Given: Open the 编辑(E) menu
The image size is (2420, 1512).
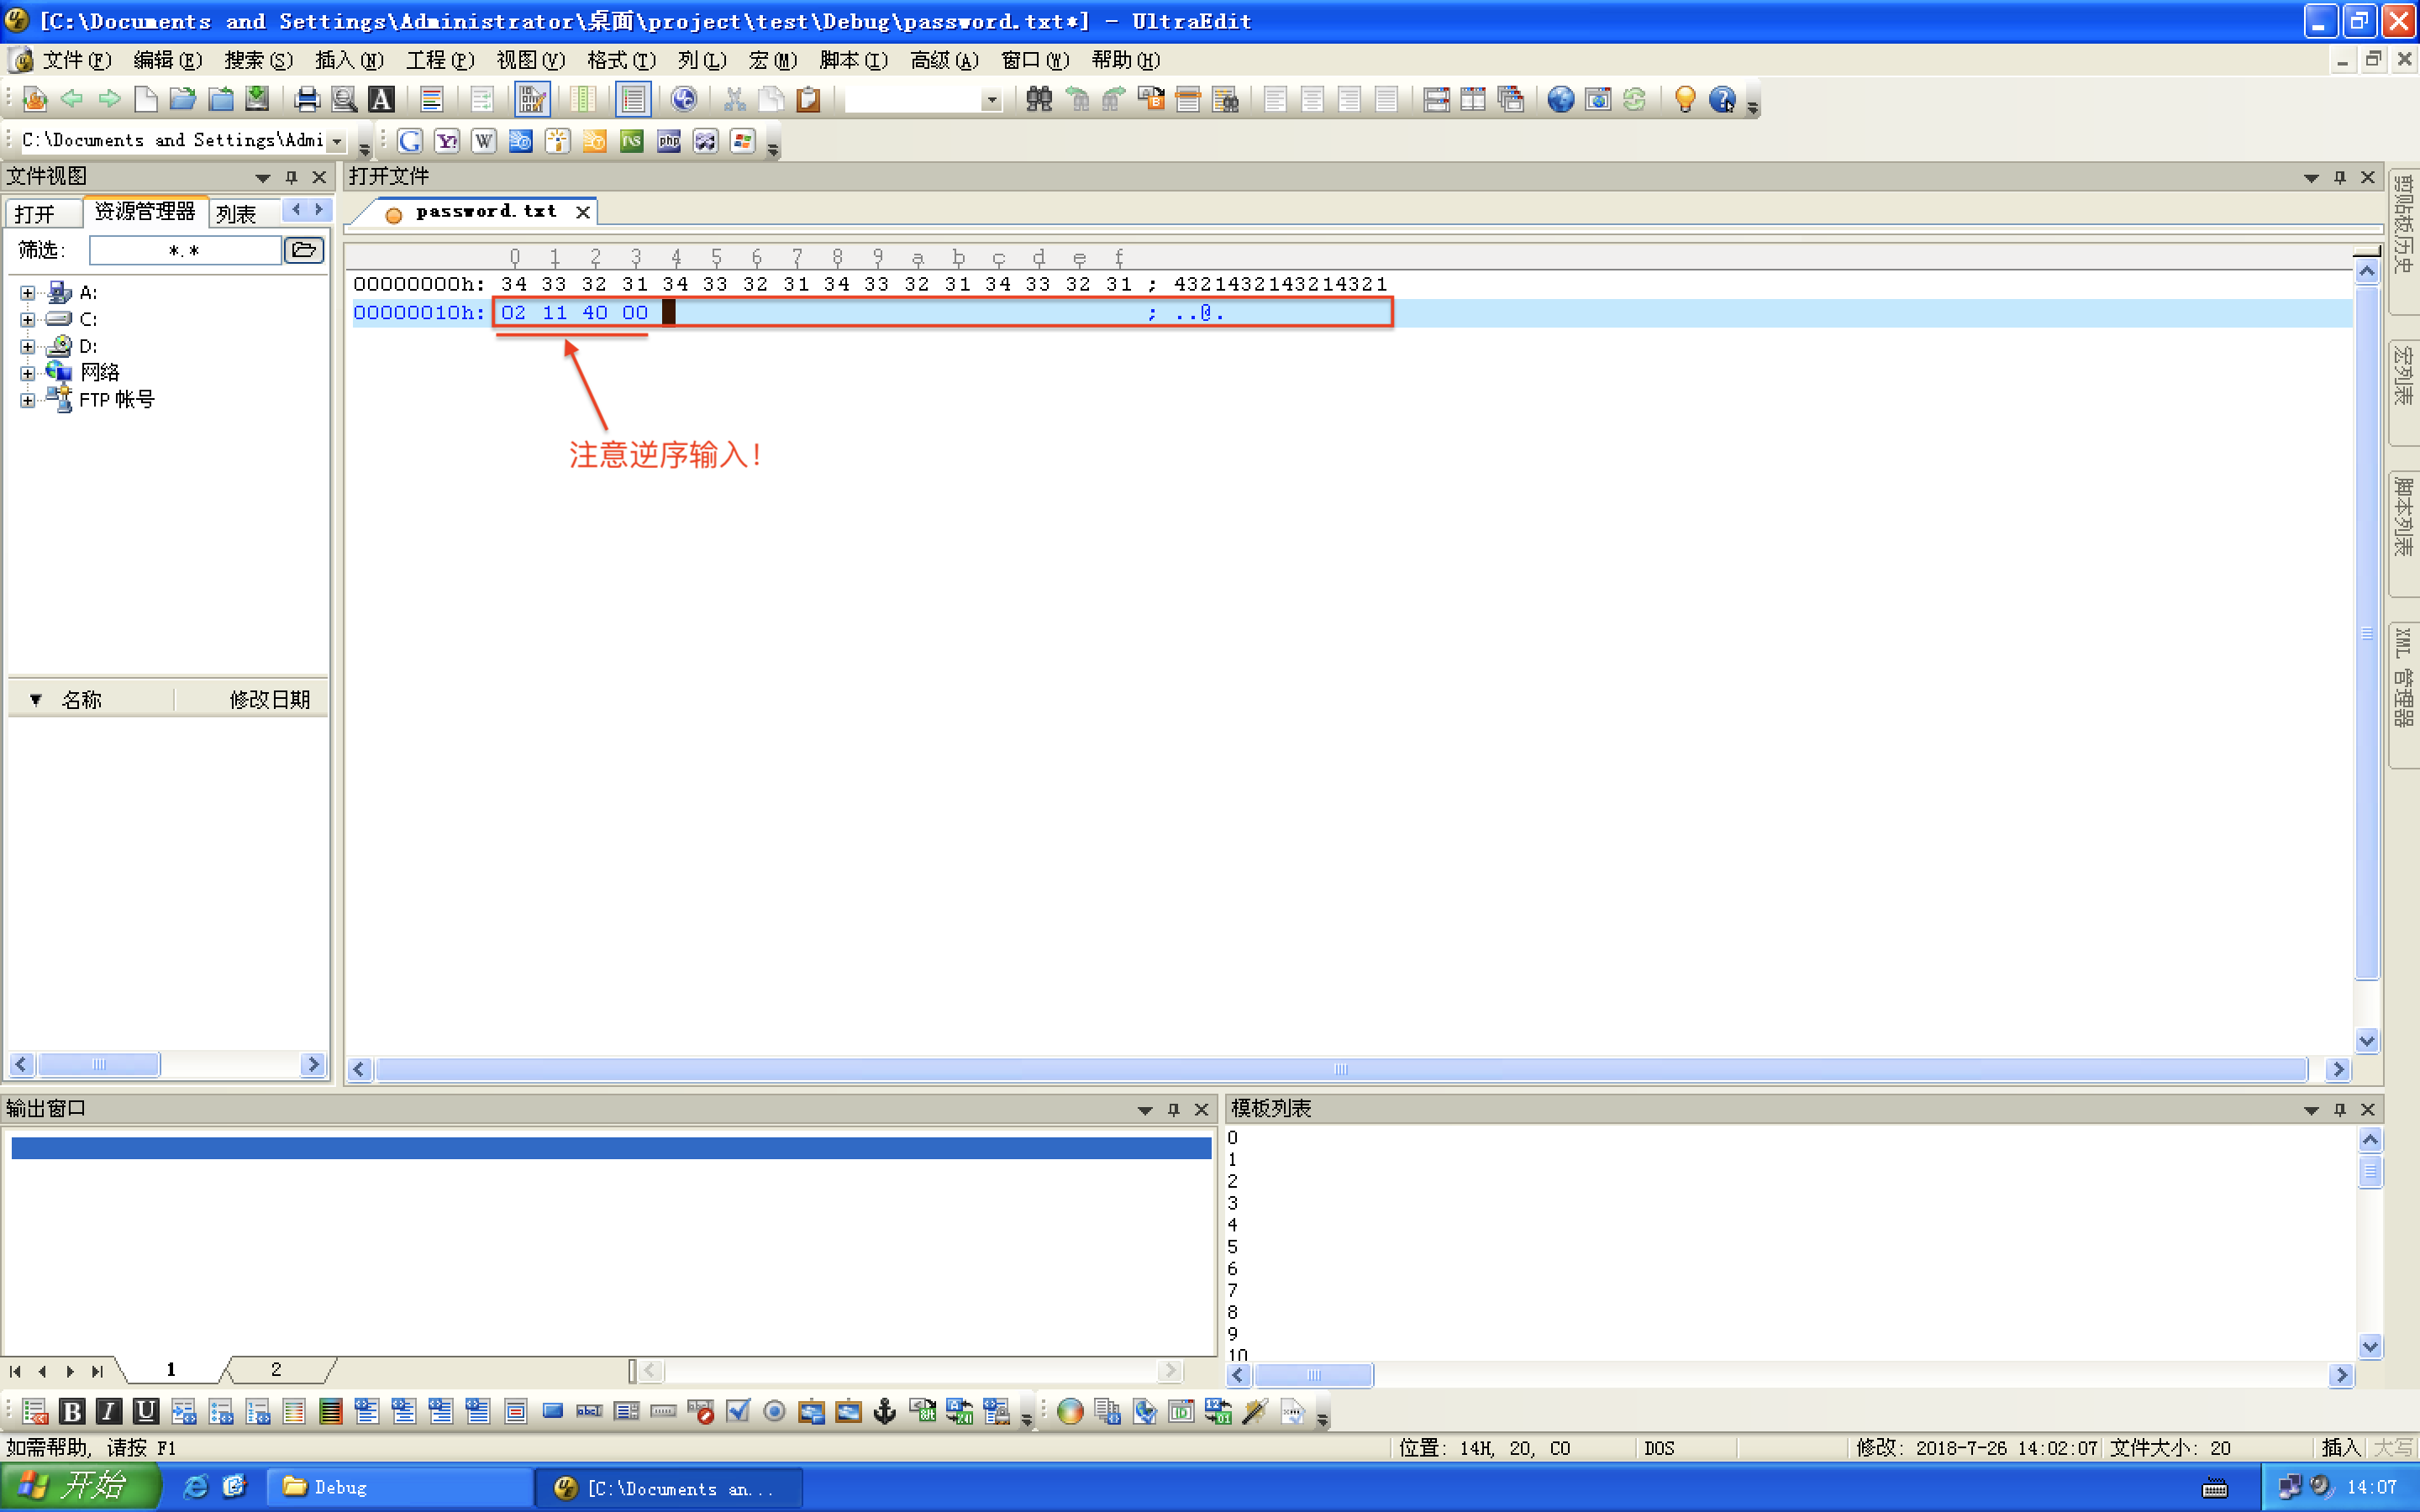Looking at the screenshot, I should pyautogui.click(x=168, y=60).
